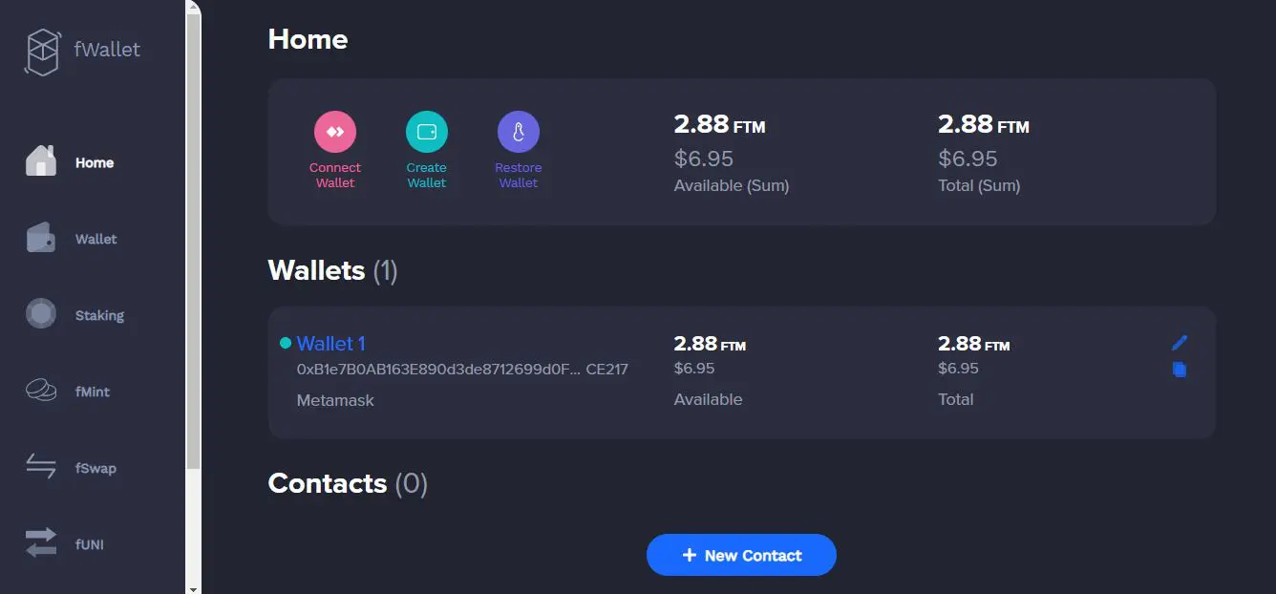This screenshot has height=594, width=1276.
Task: Click the 2.88 FTM value above Available (Sum)
Action: click(x=720, y=124)
